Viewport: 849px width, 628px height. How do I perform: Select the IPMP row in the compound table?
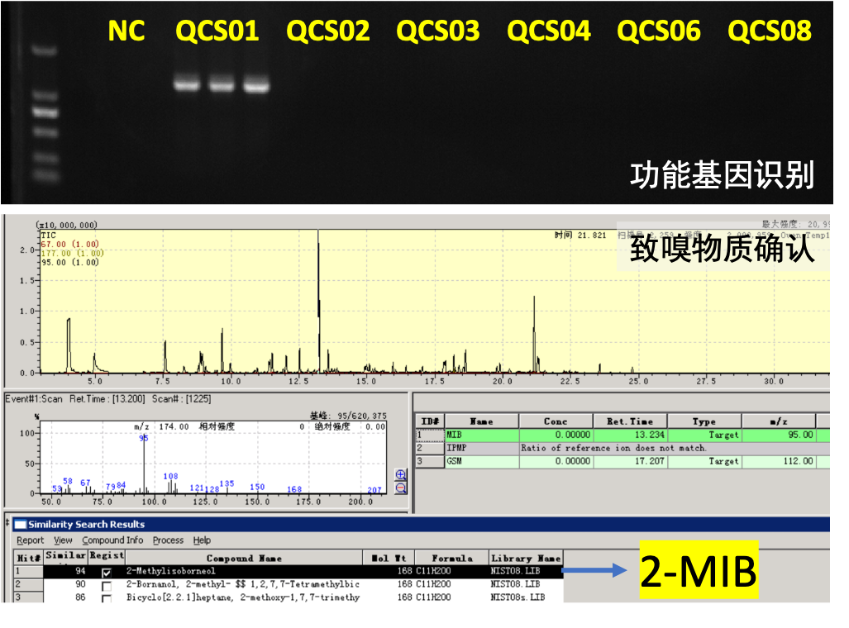(481, 448)
